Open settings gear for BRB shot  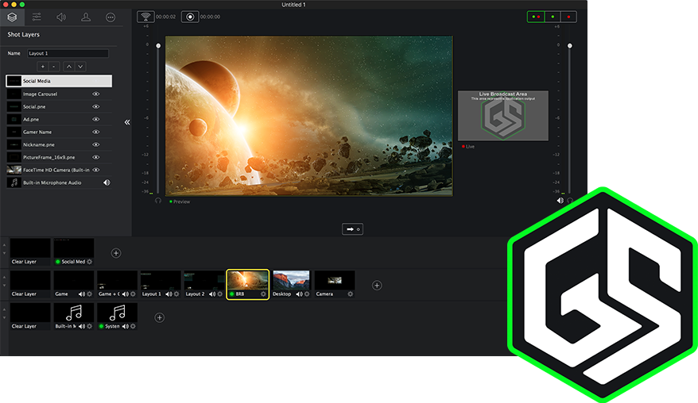point(263,294)
